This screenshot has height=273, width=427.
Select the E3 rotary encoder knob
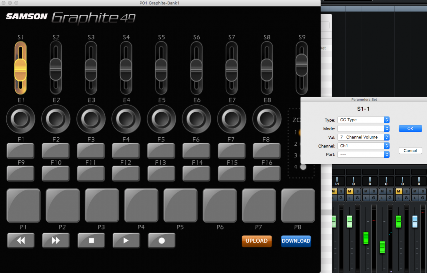[x=91, y=119]
